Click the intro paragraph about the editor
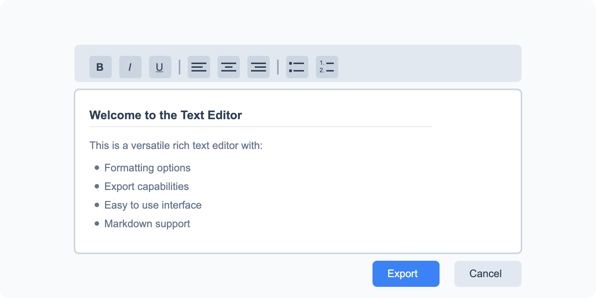Image resolution: width=596 pixels, height=298 pixels. 176,146
